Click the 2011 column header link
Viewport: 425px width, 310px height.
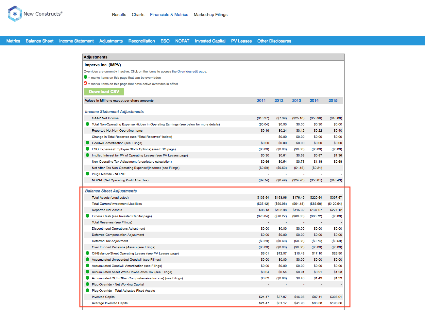[x=261, y=100]
